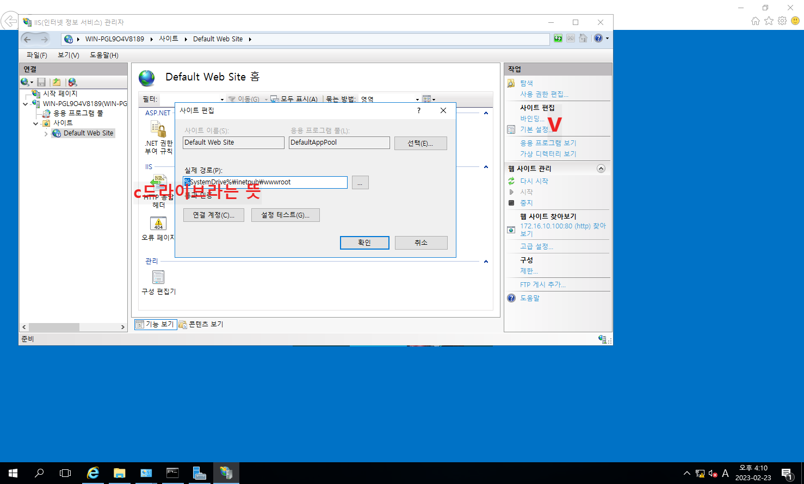Collapse the ASP.NET section

(x=486, y=113)
